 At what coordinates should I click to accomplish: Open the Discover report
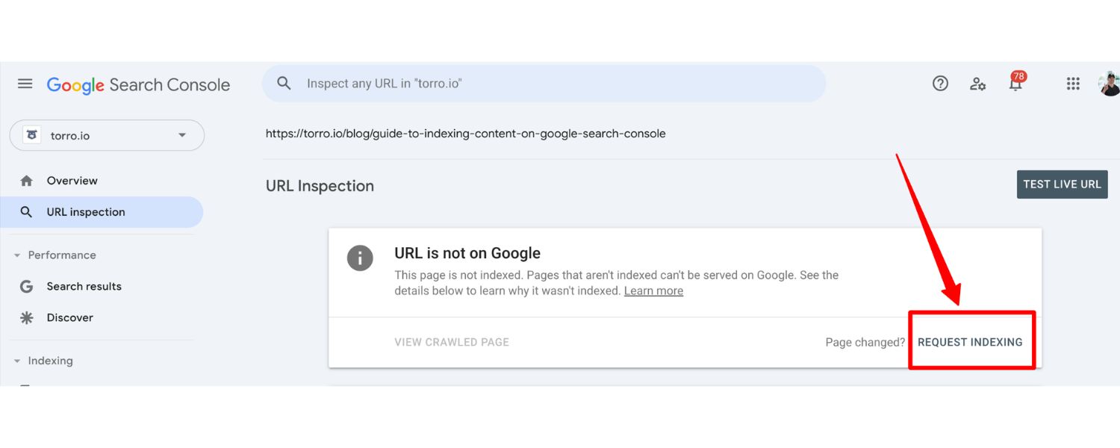coord(69,318)
